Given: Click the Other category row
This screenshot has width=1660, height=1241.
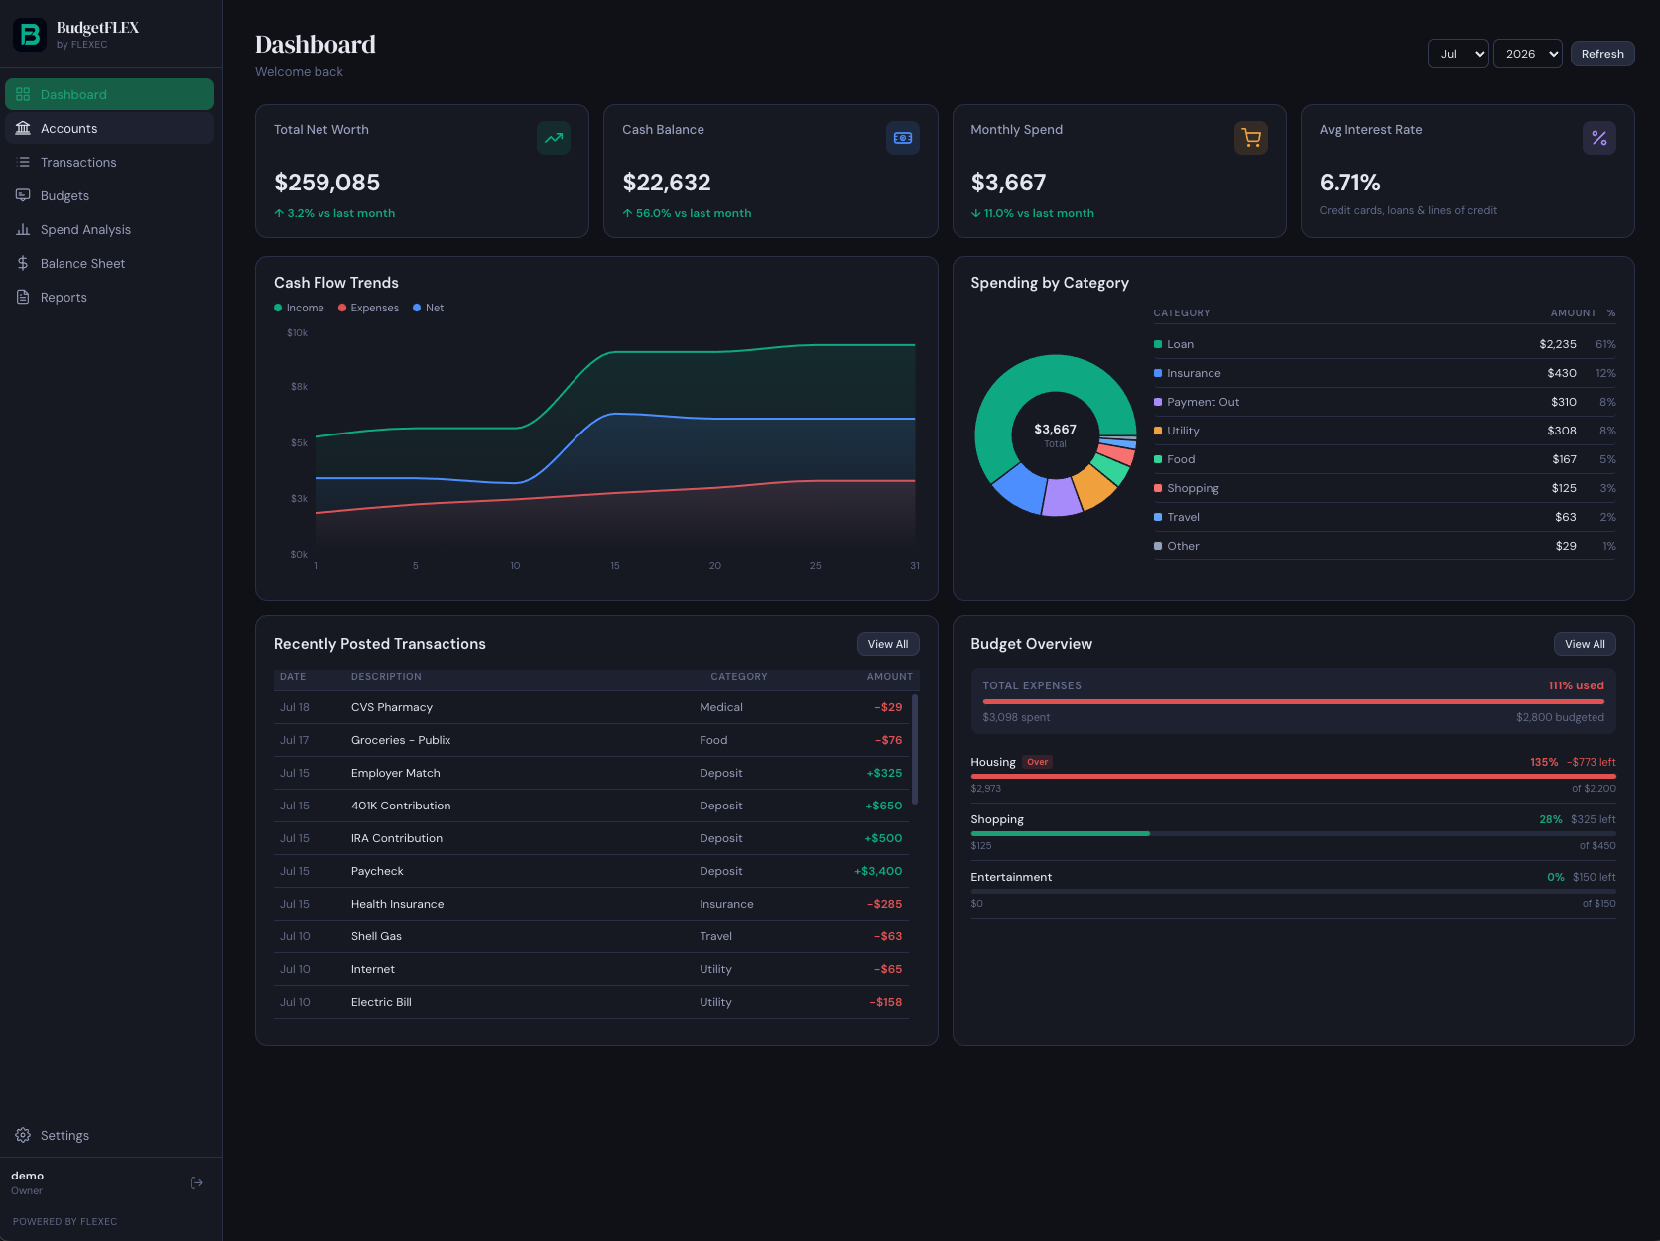Looking at the screenshot, I should pos(1384,546).
